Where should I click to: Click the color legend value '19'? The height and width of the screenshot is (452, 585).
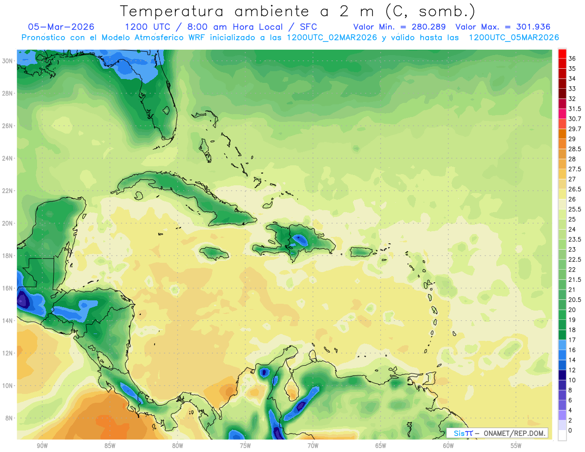click(x=572, y=320)
